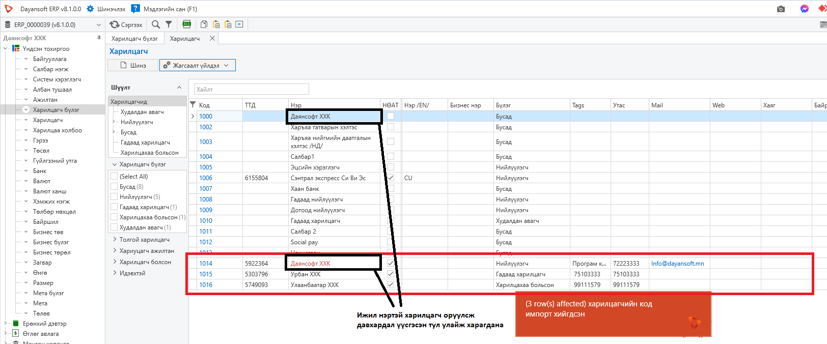Select the Сэнтрал экспресс Си Ви Эс cell
Image resolution: width=827 pixels, height=344 pixels.
click(x=335, y=178)
